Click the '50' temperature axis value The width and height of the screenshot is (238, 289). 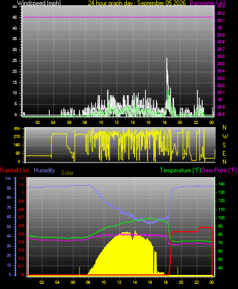(220, 259)
